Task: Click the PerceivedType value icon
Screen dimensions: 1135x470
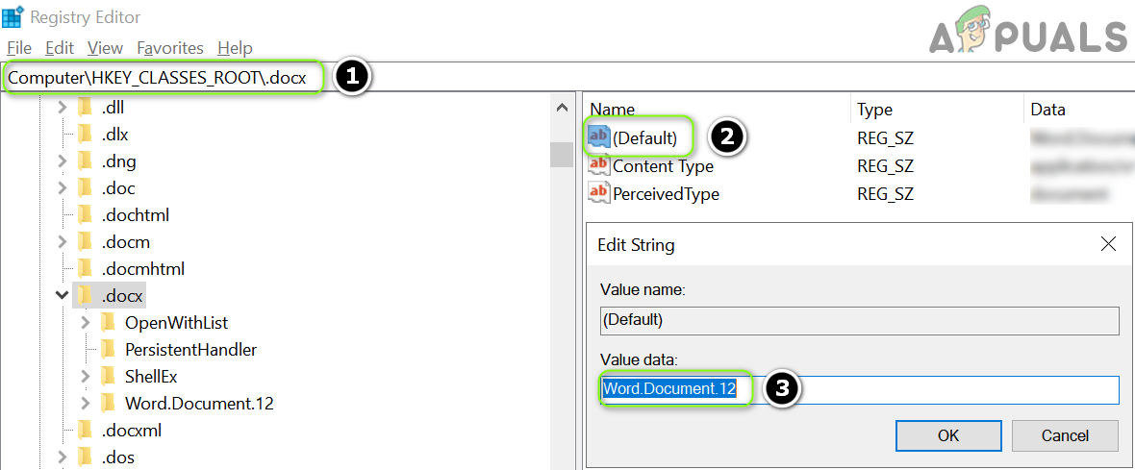Action: pyautogui.click(x=598, y=194)
